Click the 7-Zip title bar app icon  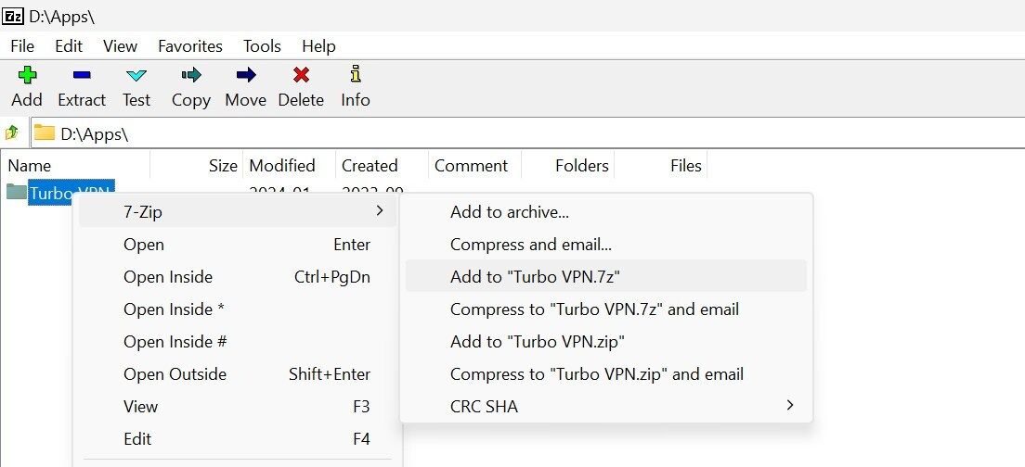[x=13, y=16]
